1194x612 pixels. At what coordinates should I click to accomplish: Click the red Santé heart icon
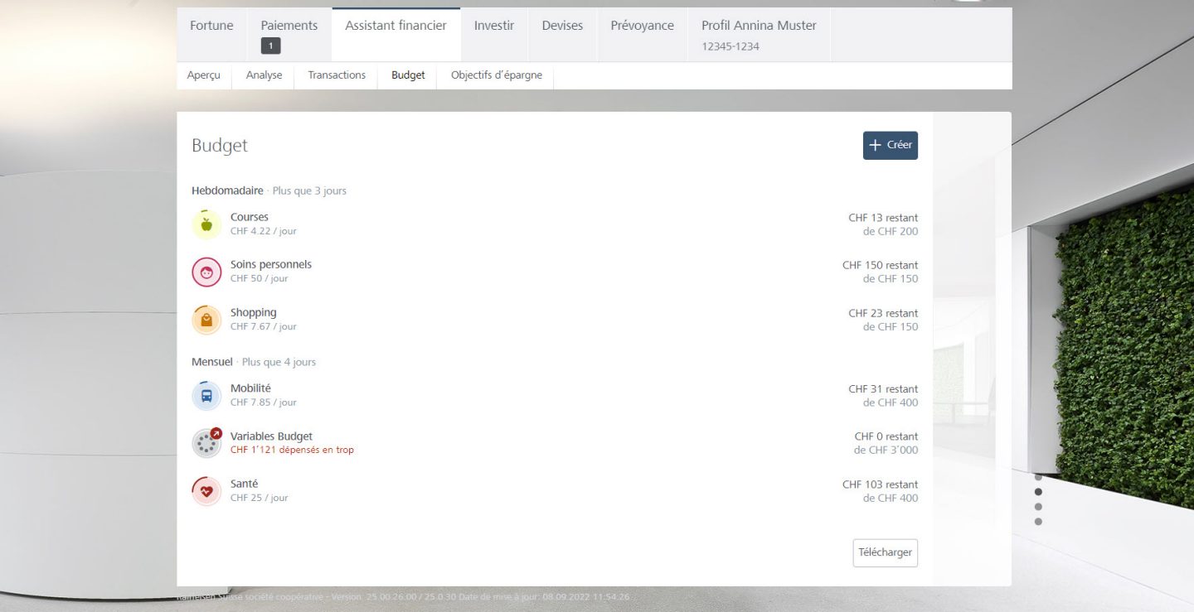[x=206, y=491]
